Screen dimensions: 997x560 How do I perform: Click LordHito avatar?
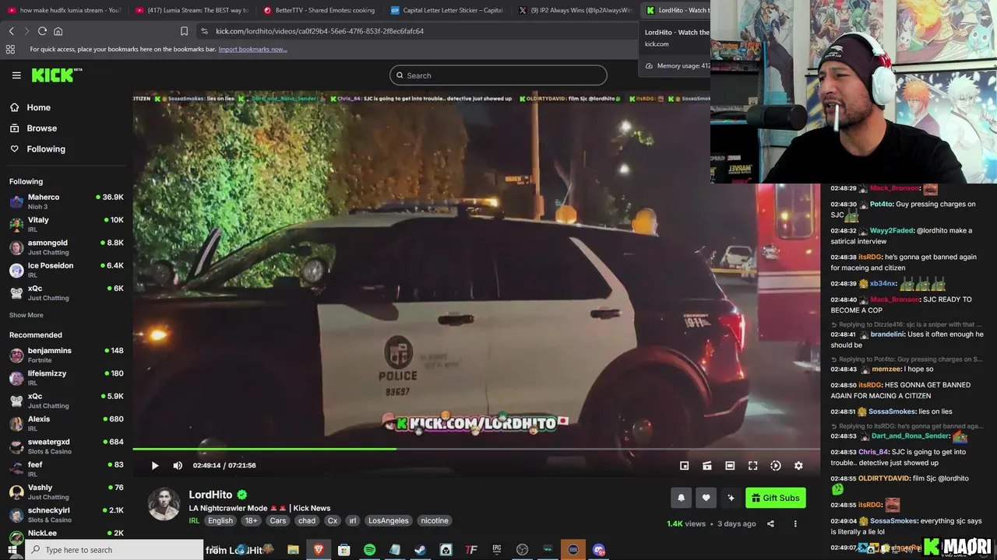pos(164,504)
